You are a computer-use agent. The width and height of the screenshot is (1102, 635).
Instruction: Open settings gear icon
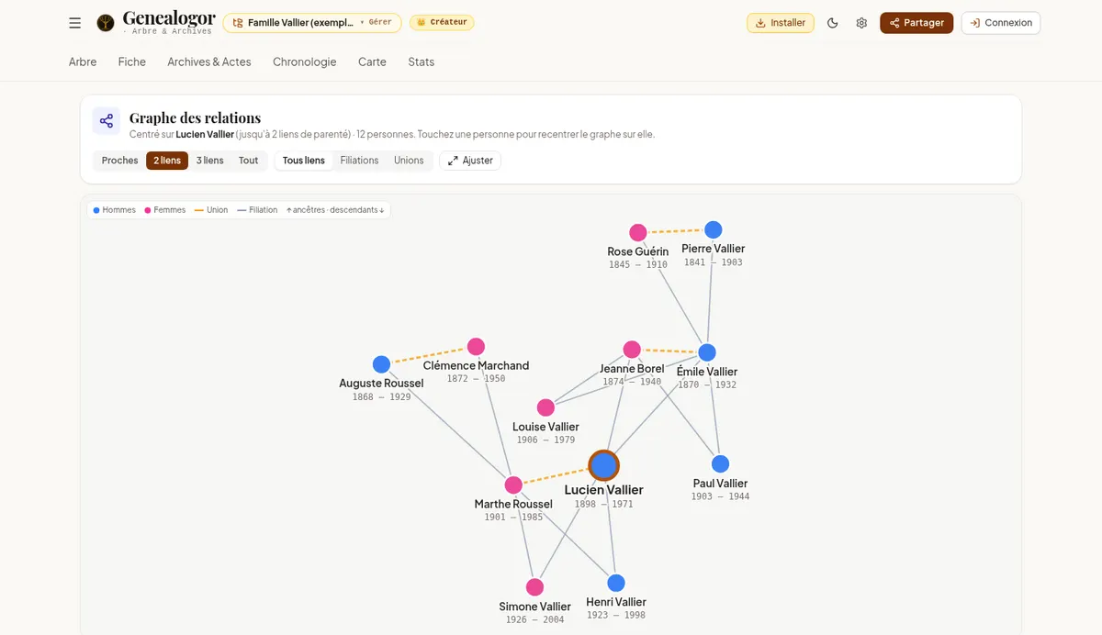tap(861, 23)
